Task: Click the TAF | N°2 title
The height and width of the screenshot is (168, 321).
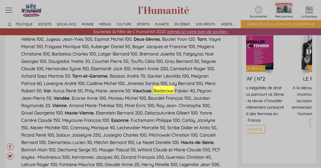Action: (255, 79)
